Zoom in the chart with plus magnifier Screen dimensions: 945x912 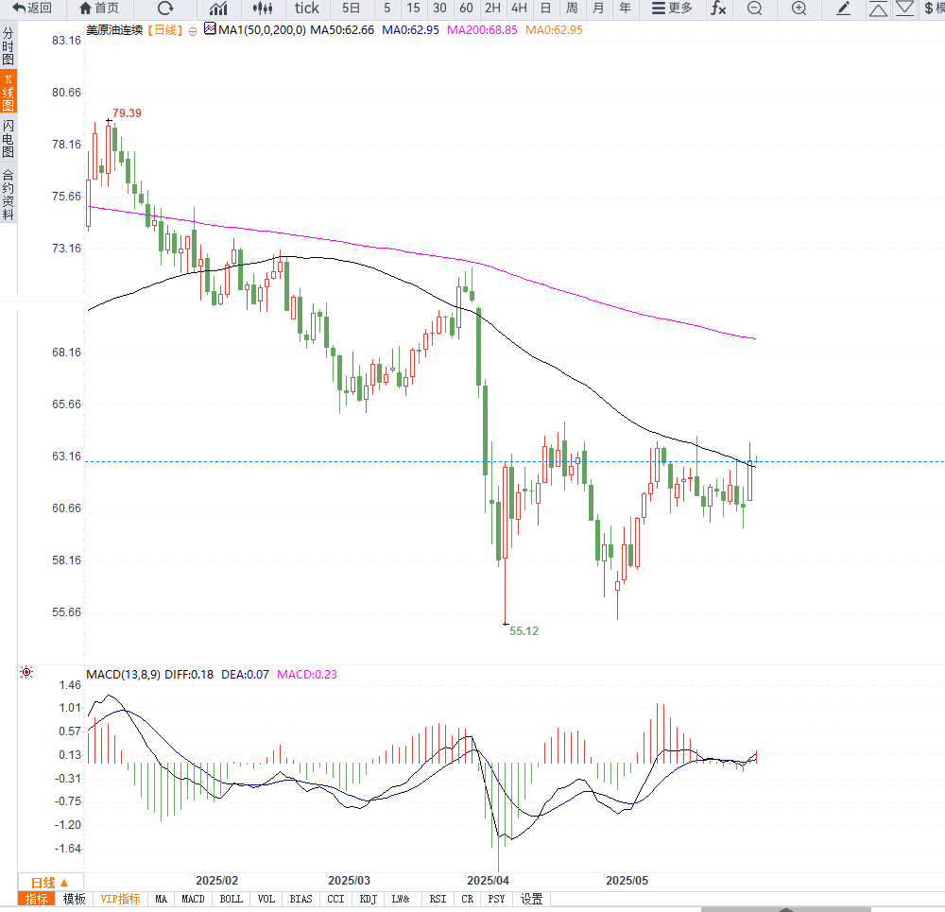point(799,9)
